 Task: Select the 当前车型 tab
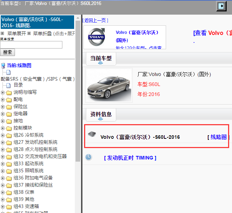[101, 59]
